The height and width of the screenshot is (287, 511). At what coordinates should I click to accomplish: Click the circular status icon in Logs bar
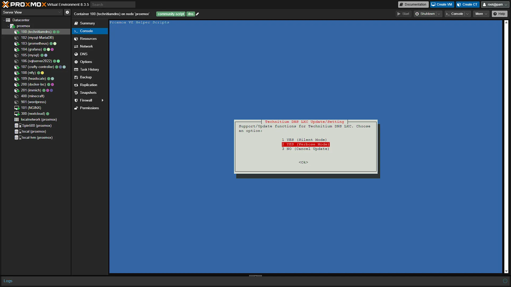(x=505, y=281)
